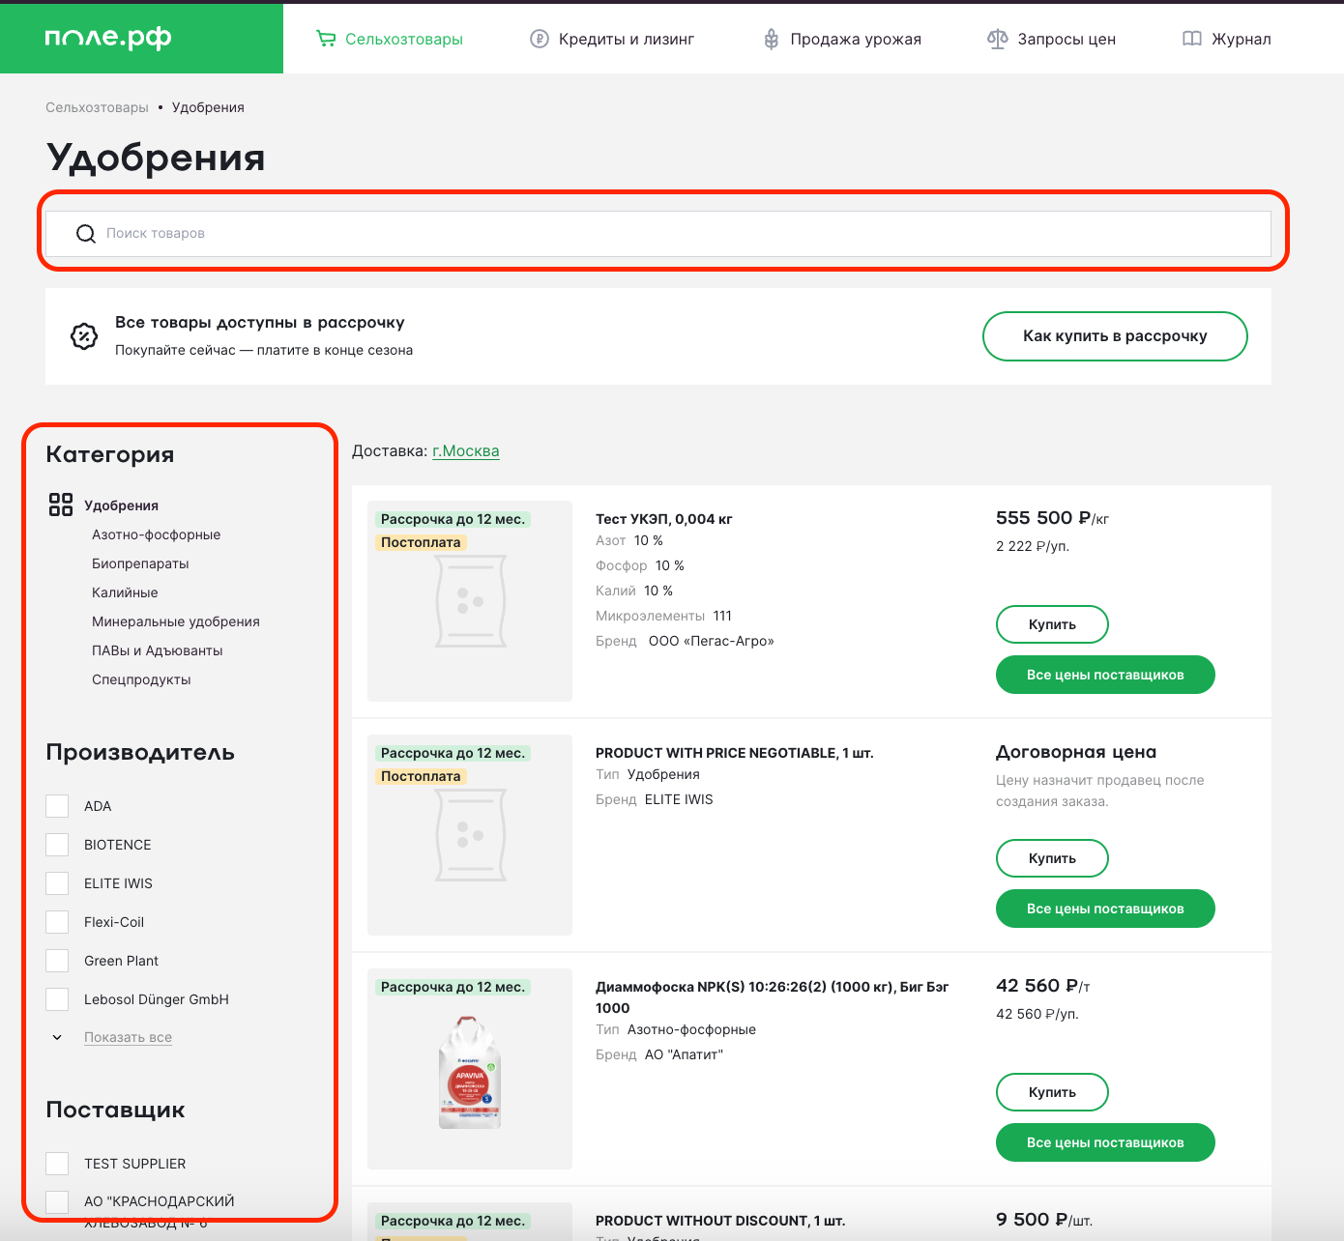
Task: Expand manufacturers with the chevron by Показать все
Action: tap(57, 1037)
